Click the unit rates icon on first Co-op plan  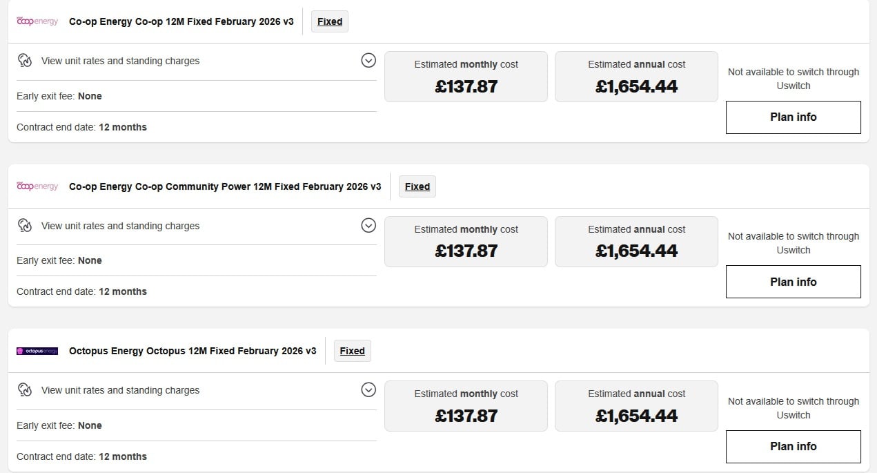(25, 61)
